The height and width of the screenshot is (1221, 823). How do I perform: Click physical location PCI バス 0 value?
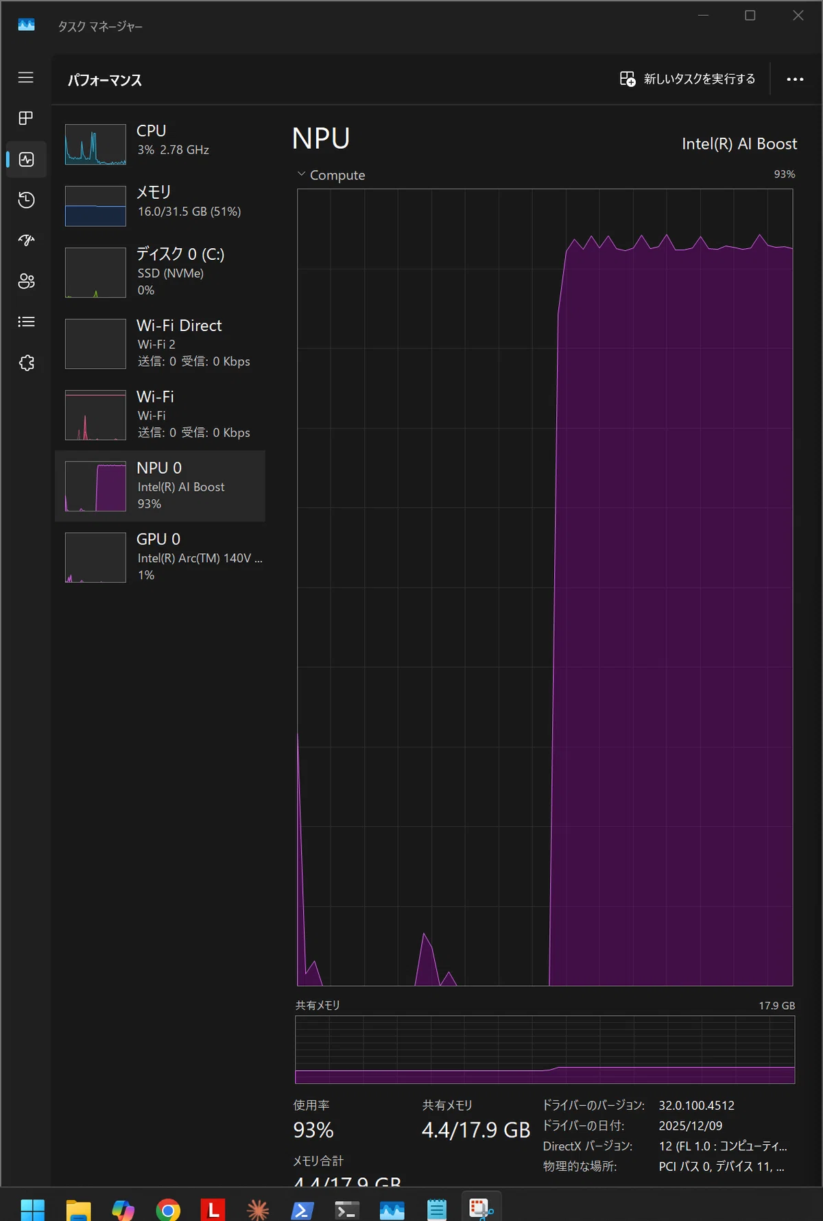pyautogui.click(x=721, y=1166)
